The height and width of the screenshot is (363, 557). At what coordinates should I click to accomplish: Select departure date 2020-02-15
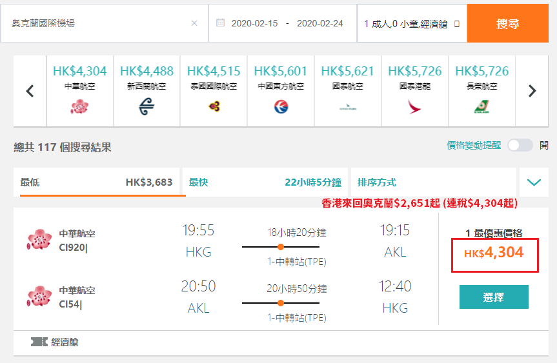(x=254, y=23)
